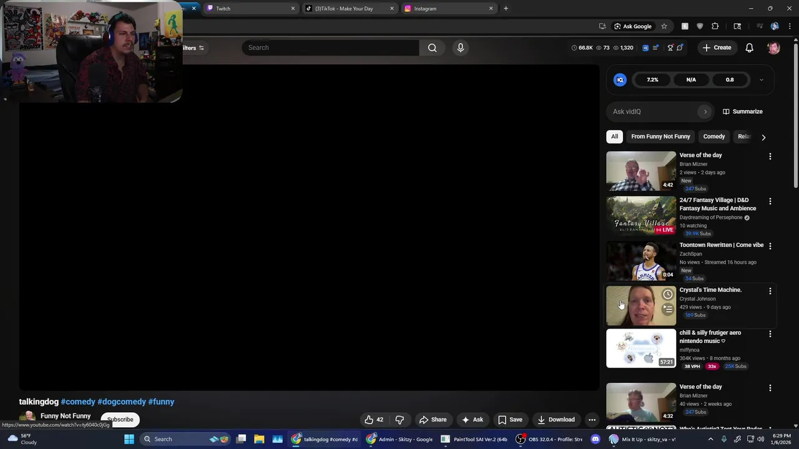
Task: Open vidIQ list icon in stats bar
Action: (655, 47)
